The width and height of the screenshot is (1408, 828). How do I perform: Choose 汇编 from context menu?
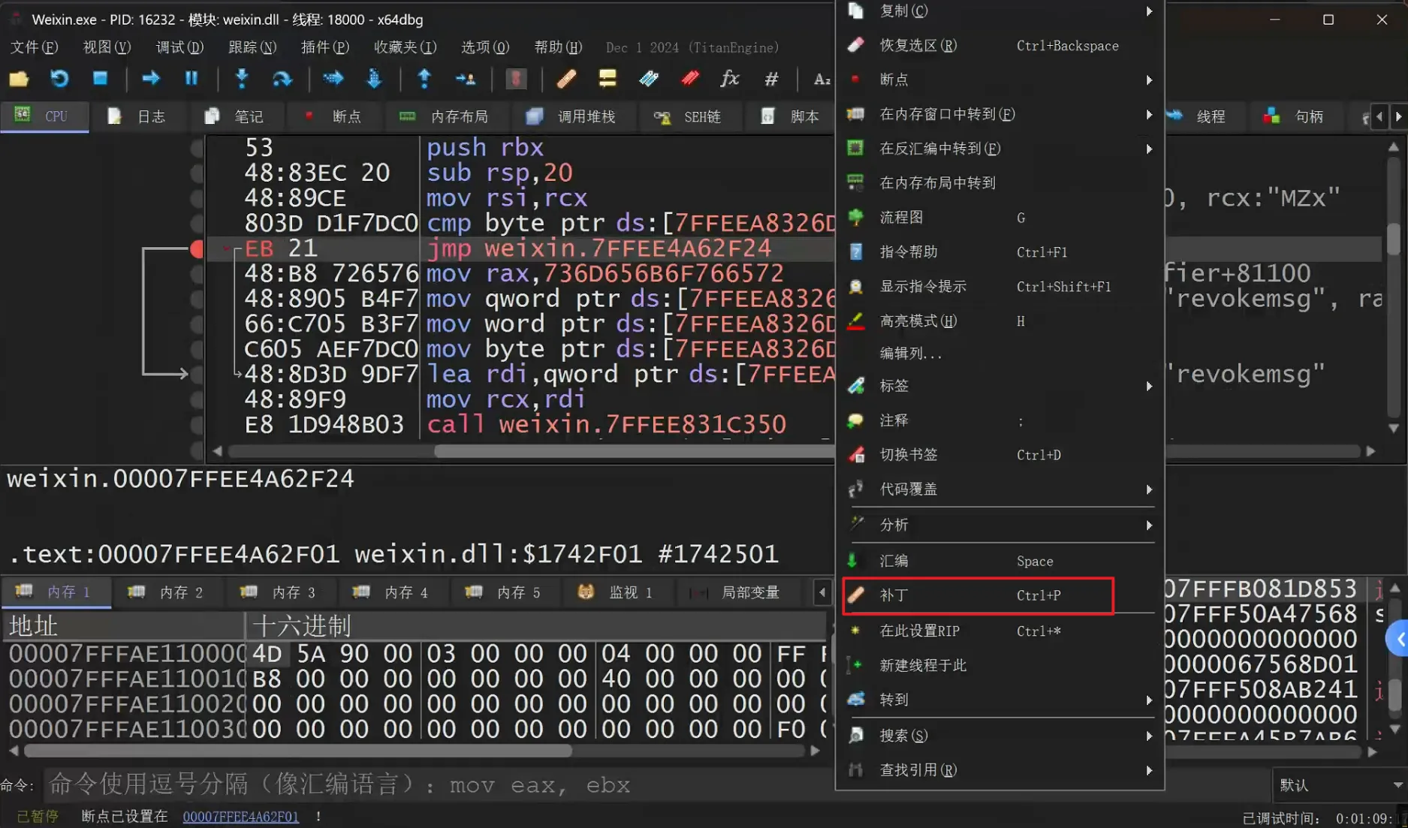[x=1000, y=561]
